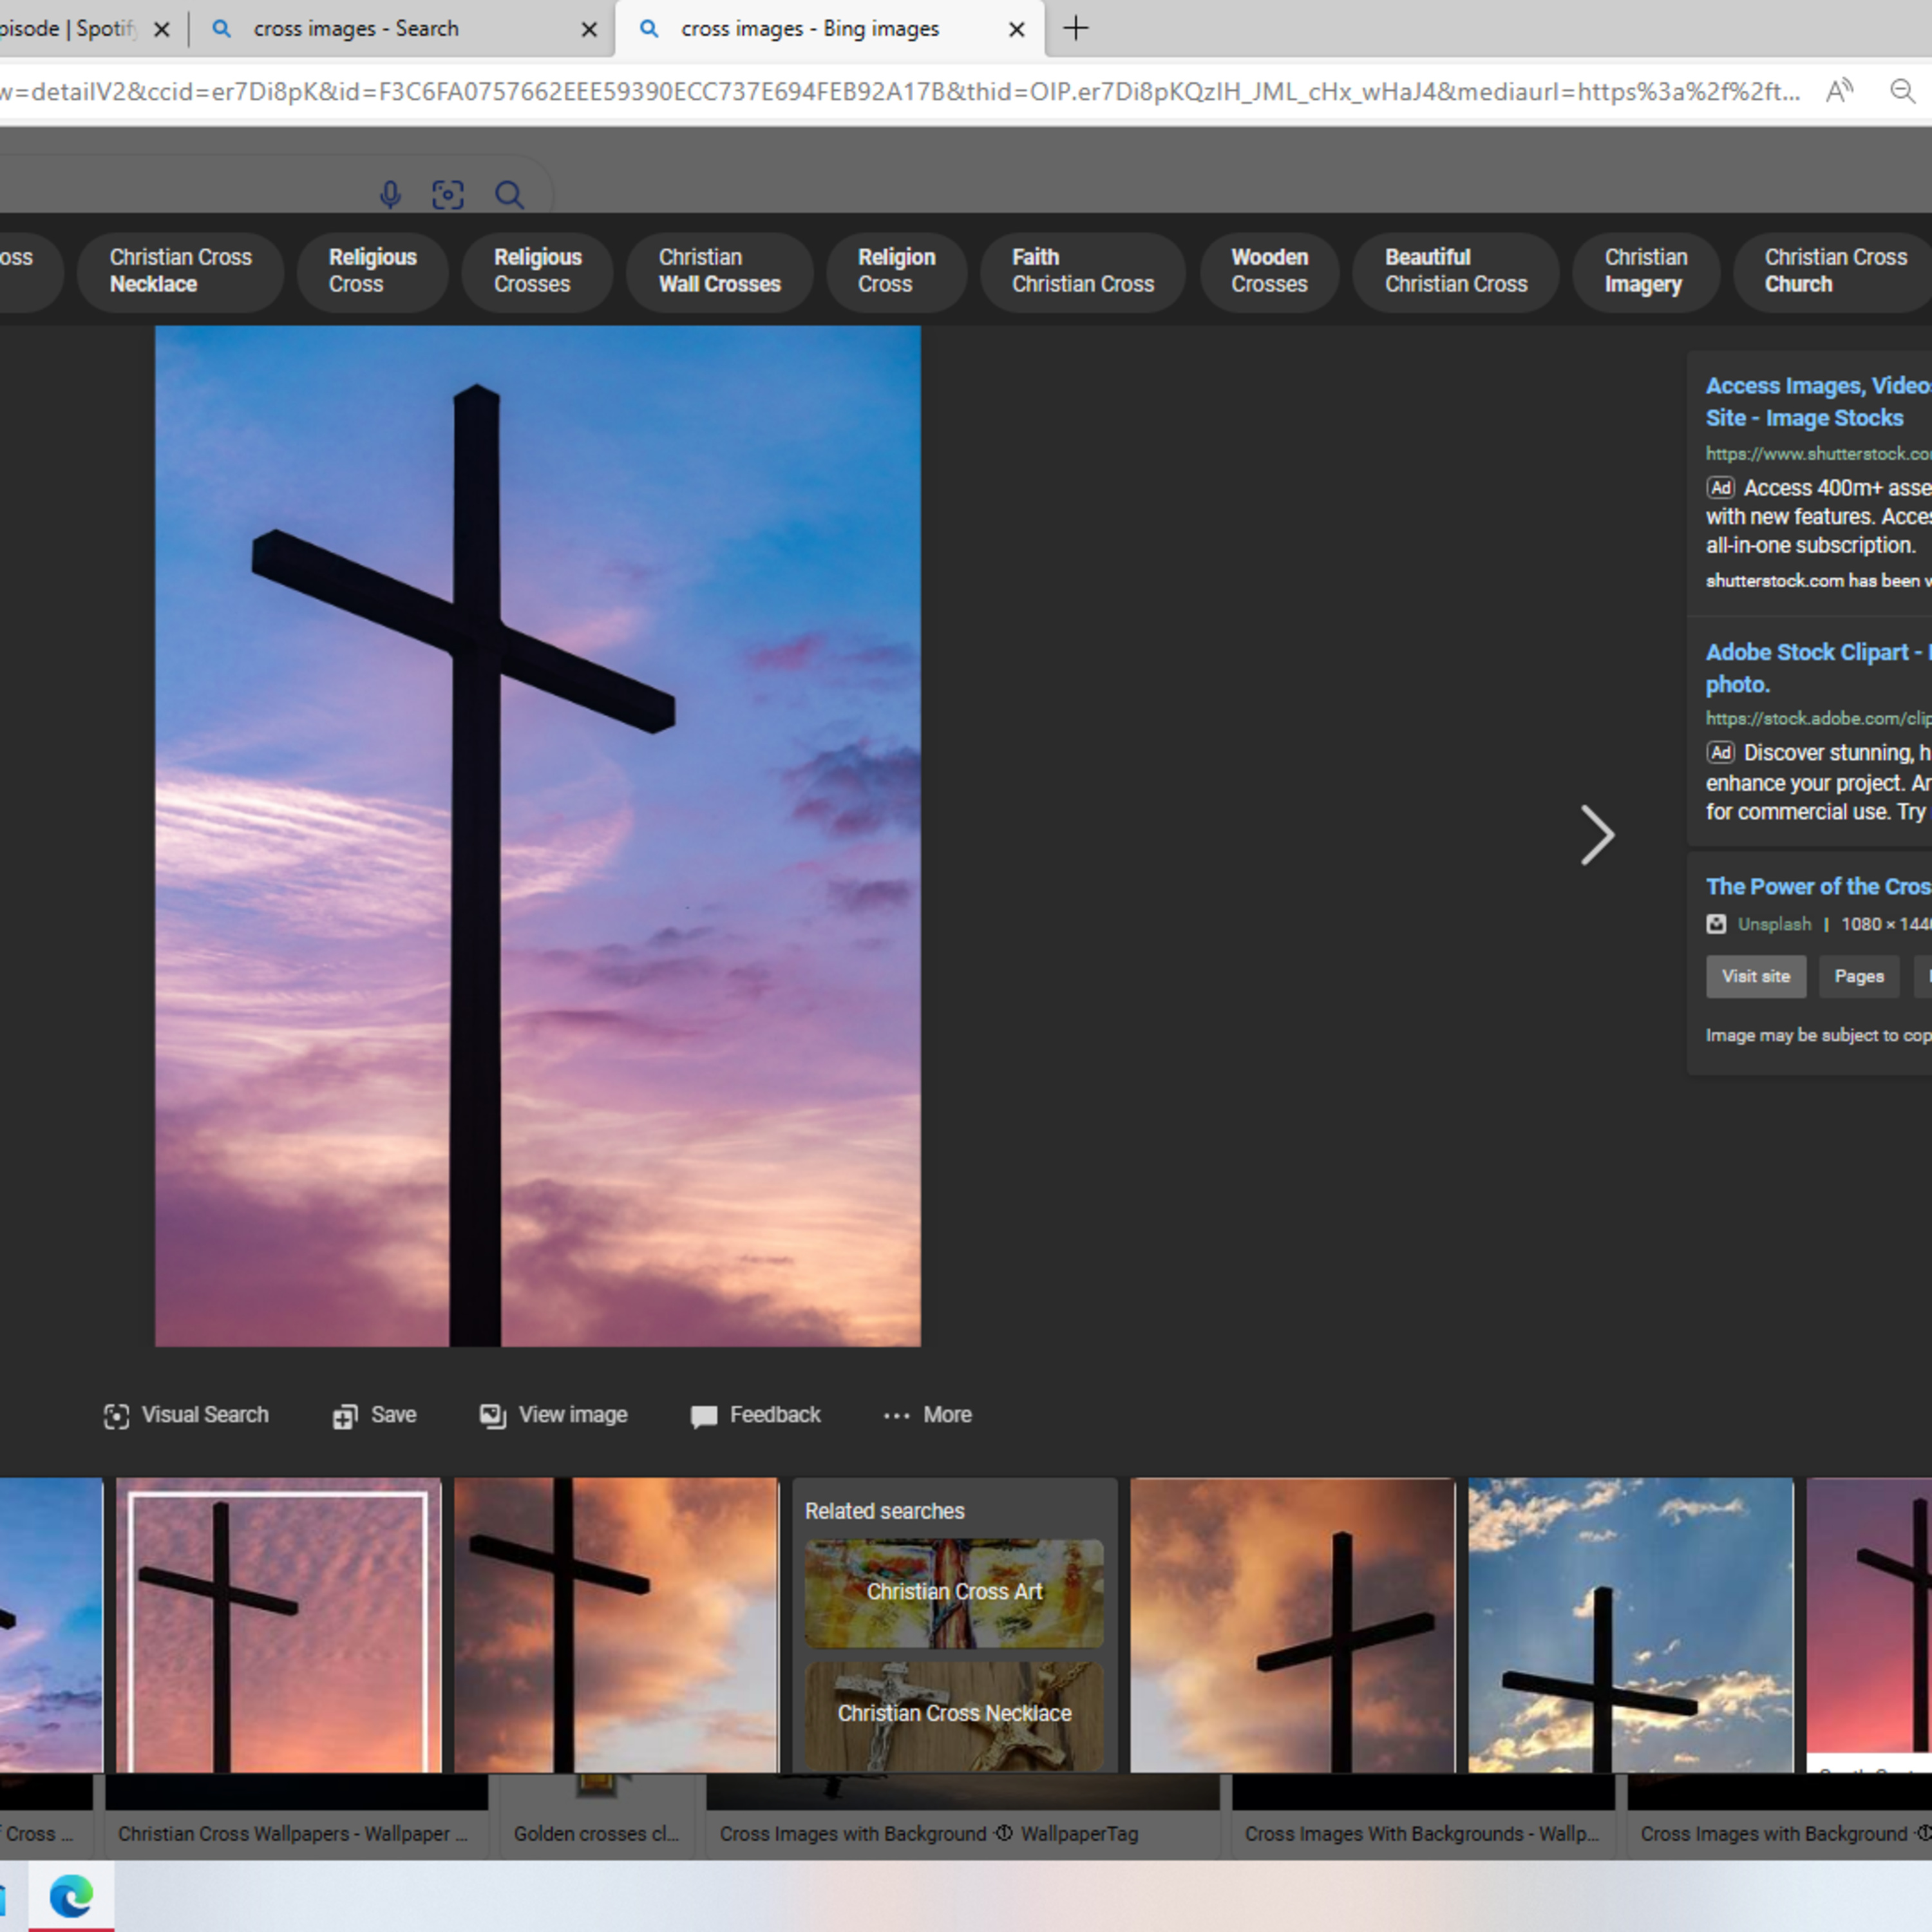Select the Christian Wall Crosses chip
1932x1932 pixels.
click(x=719, y=271)
